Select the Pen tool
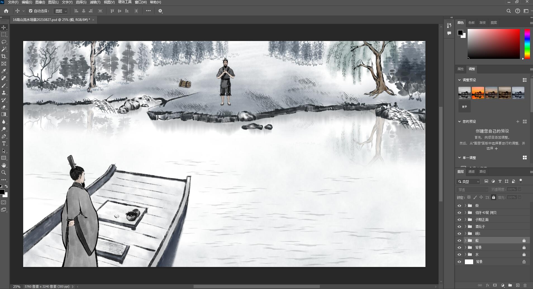Screen dimensions: 533x289 [x=4, y=136]
